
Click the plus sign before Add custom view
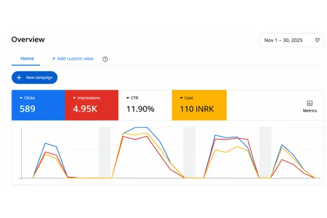(x=54, y=59)
